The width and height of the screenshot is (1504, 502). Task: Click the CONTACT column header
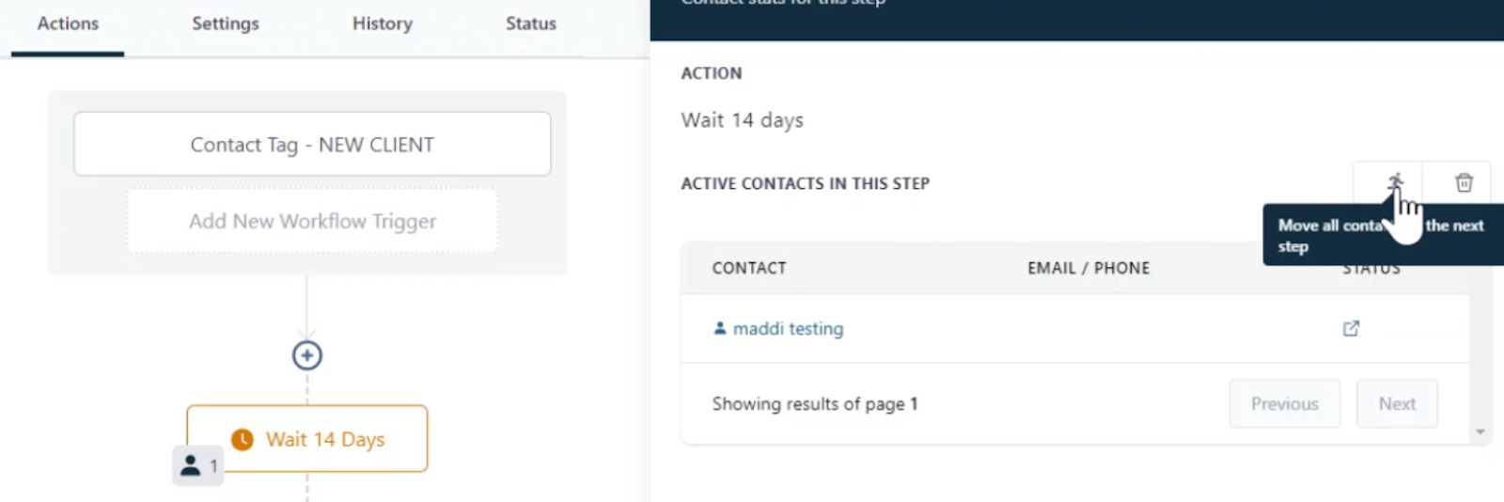749,268
